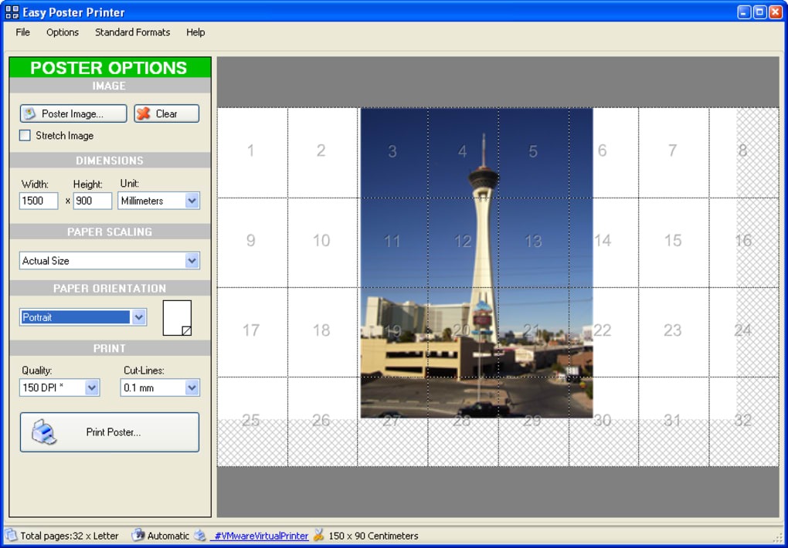Open the Quality 150 DPI dropdown
Screen dimensions: 788x548
tap(91, 387)
